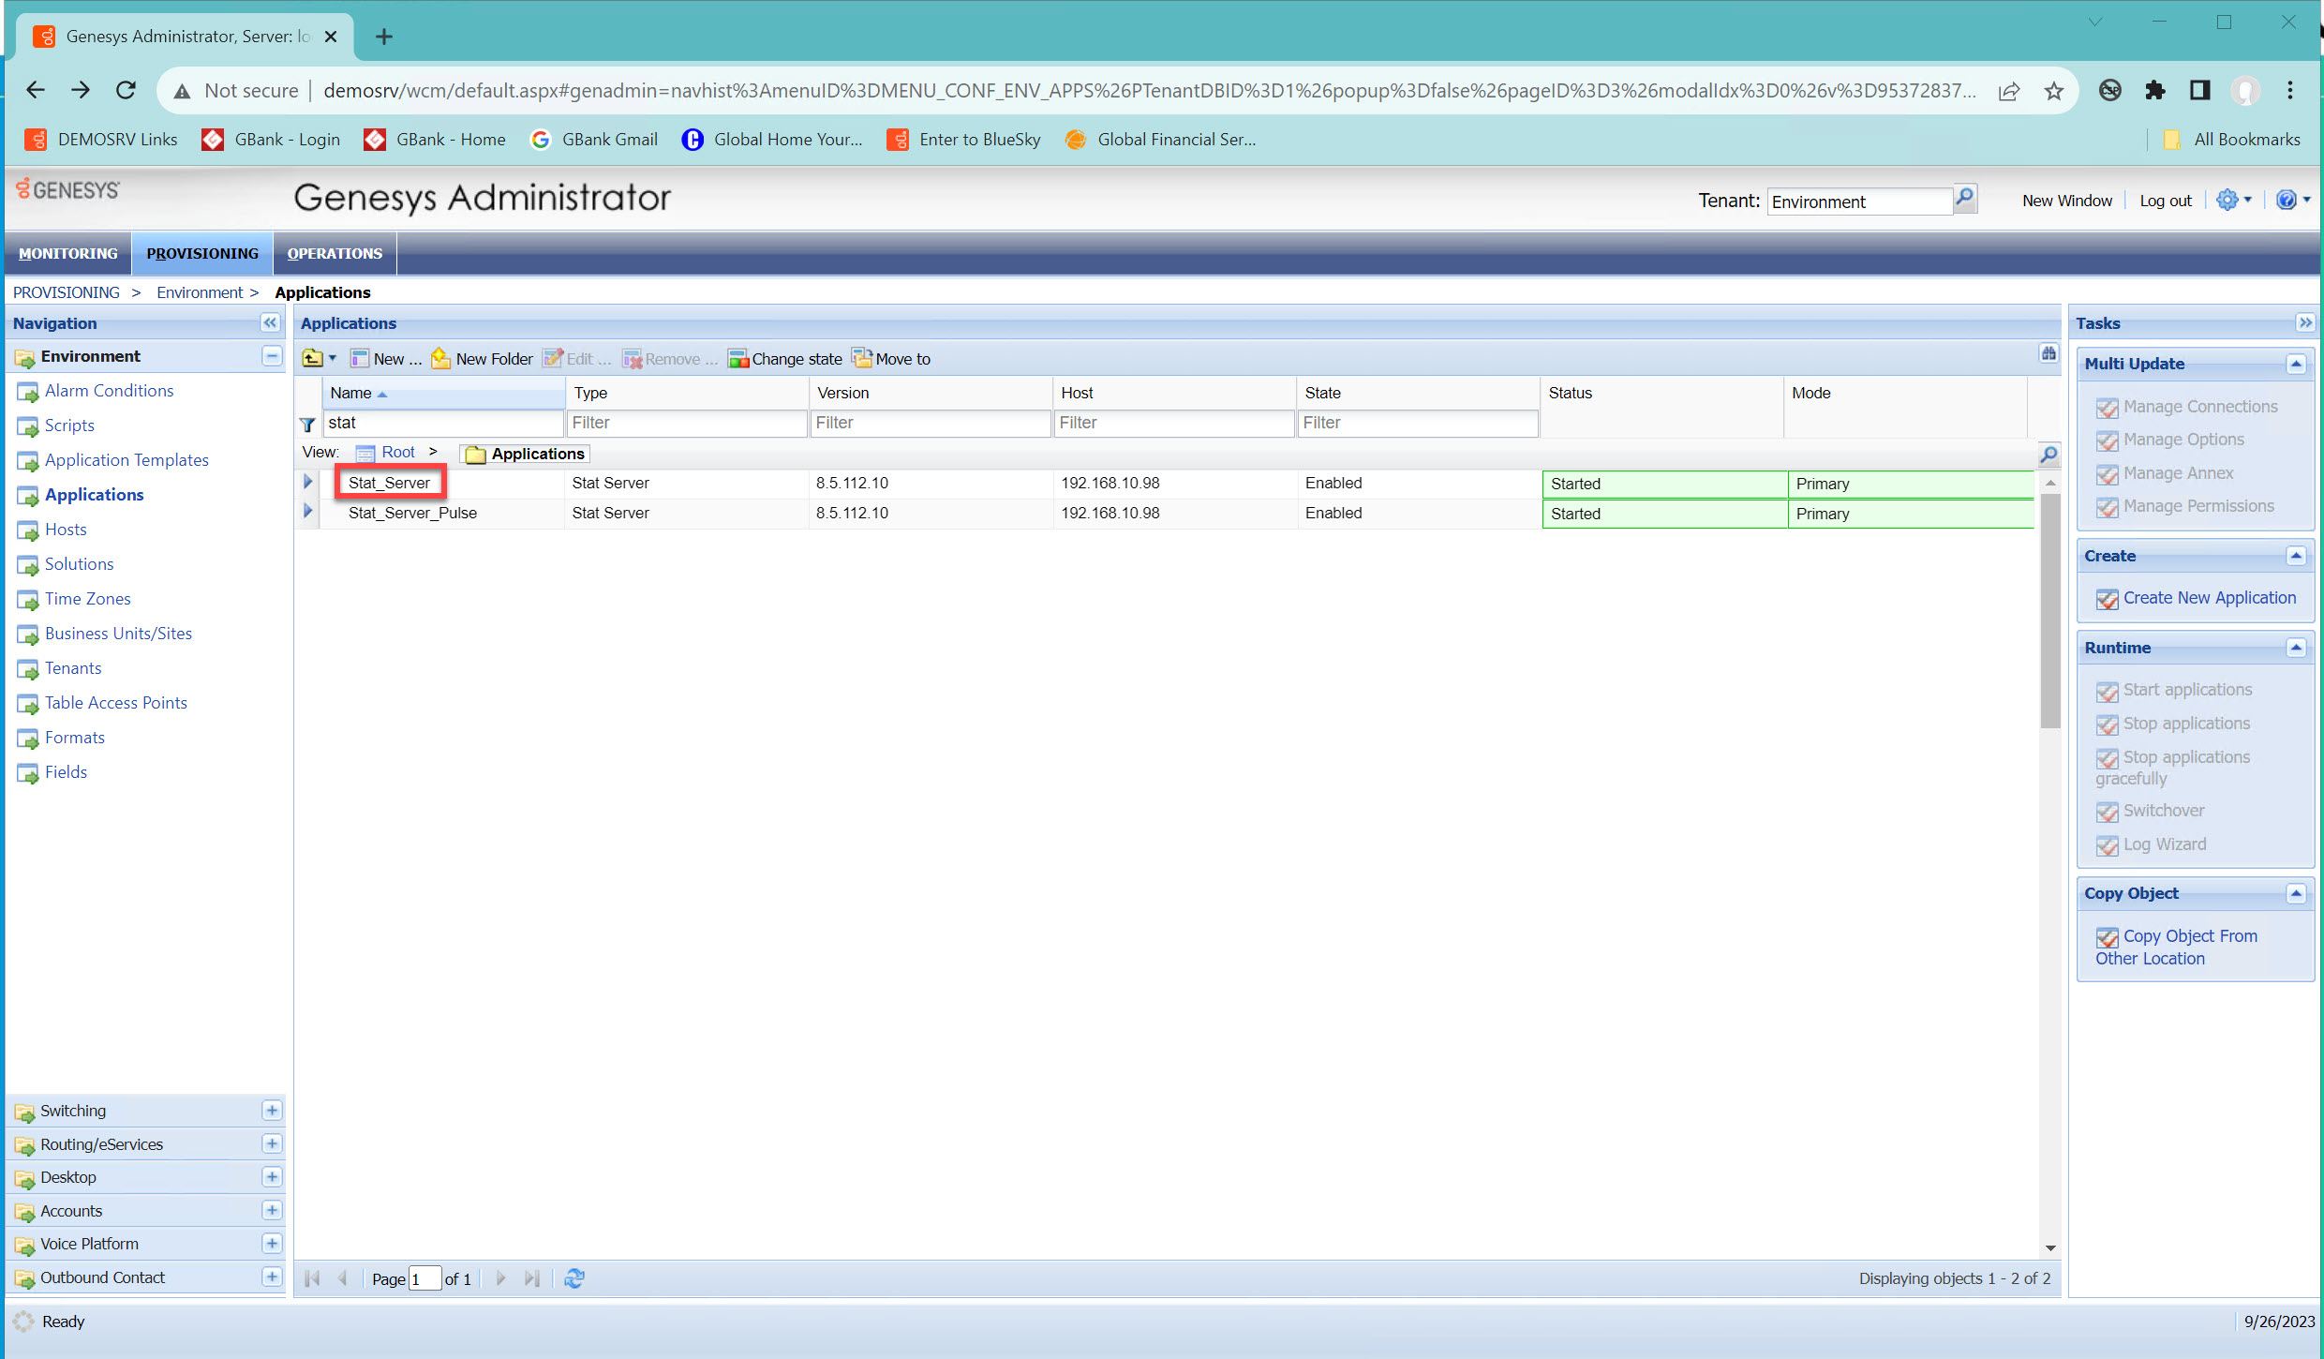Click the applications list vertical scrollbar

(2050, 609)
